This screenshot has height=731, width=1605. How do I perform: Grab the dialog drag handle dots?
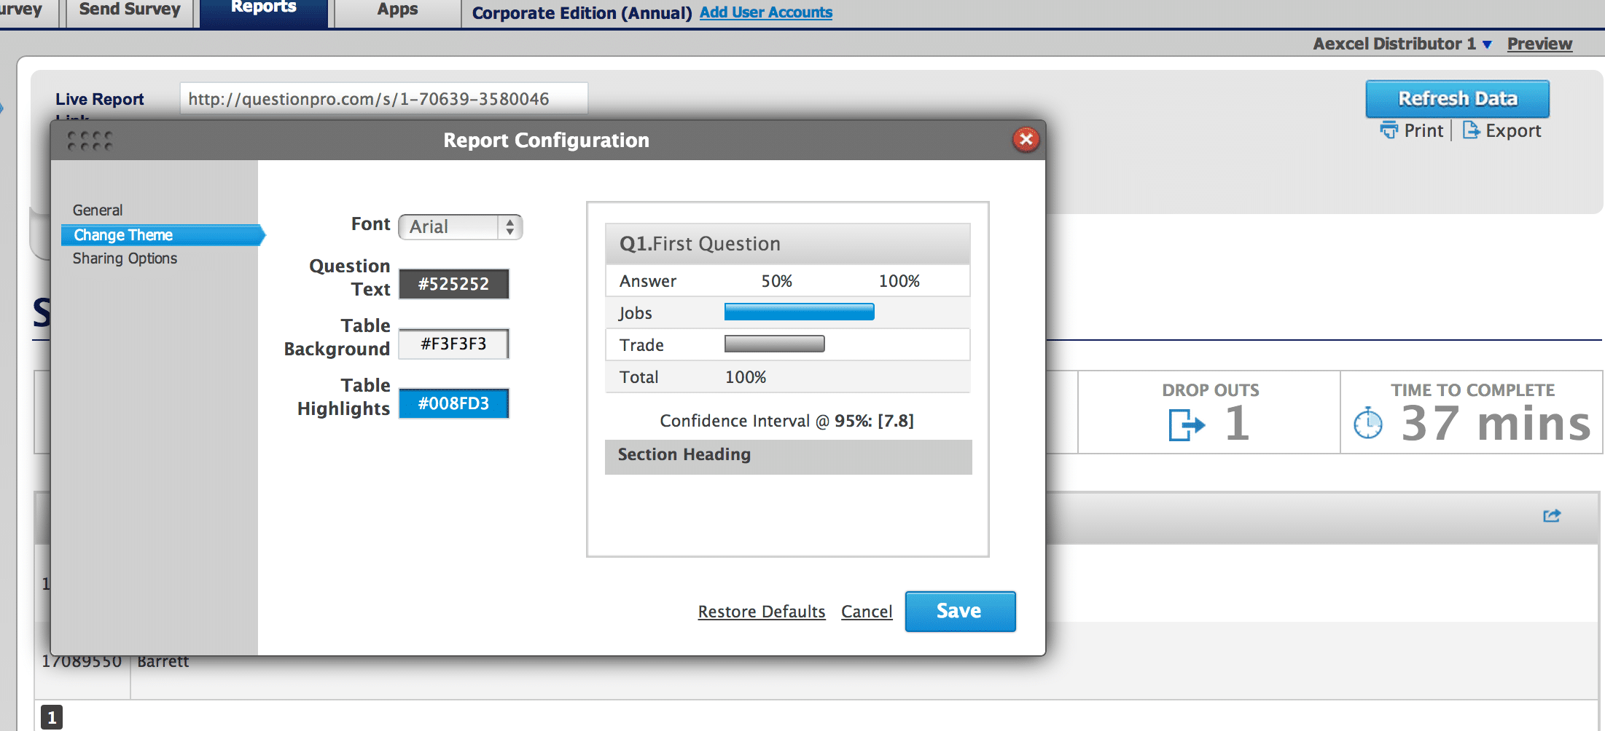[90, 141]
